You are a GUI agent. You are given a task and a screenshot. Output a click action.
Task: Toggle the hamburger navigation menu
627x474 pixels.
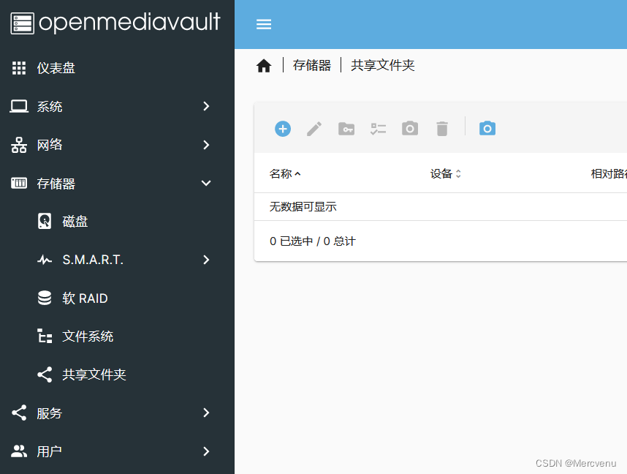(264, 24)
